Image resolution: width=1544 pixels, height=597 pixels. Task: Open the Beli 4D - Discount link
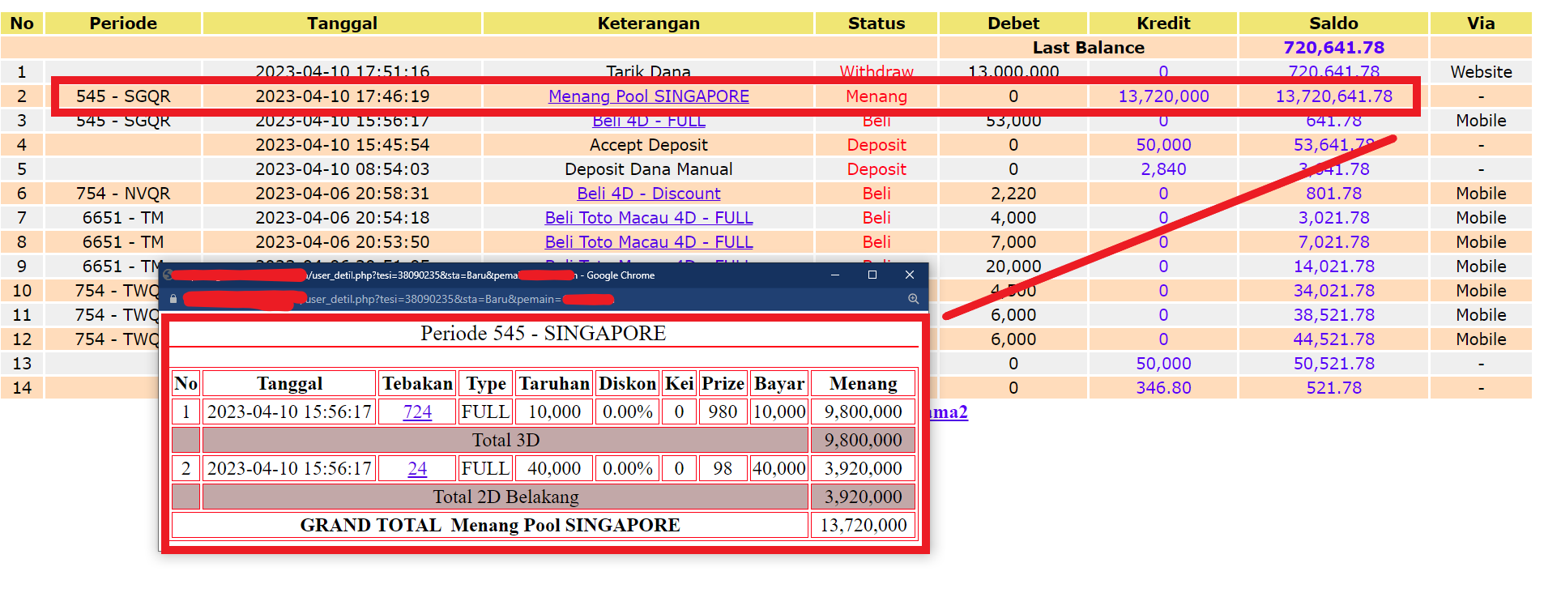(649, 194)
